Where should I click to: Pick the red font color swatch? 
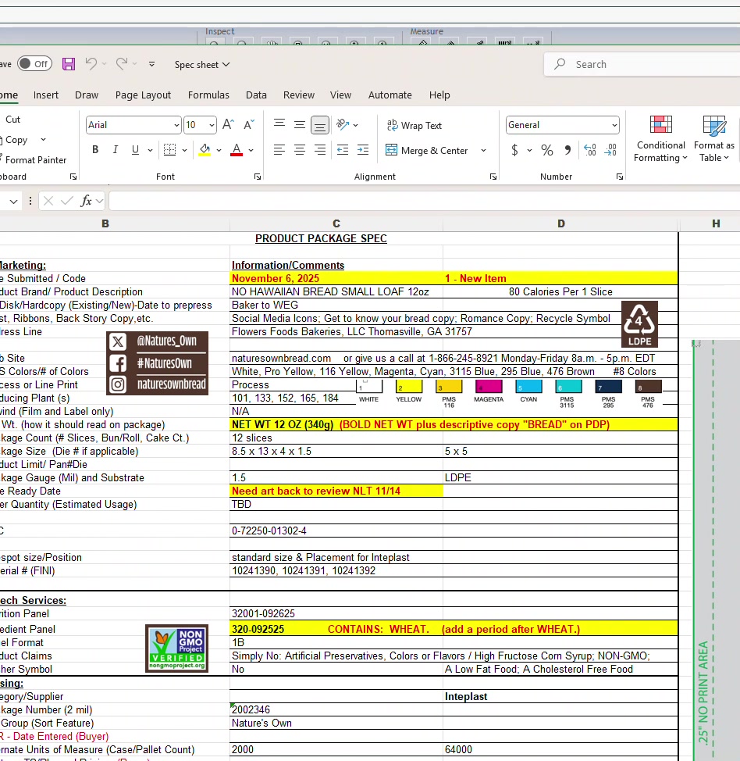click(236, 155)
